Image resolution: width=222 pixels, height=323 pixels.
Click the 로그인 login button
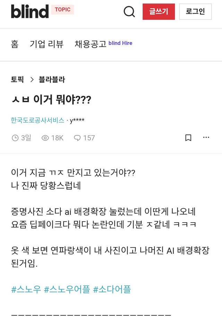pyautogui.click(x=195, y=11)
